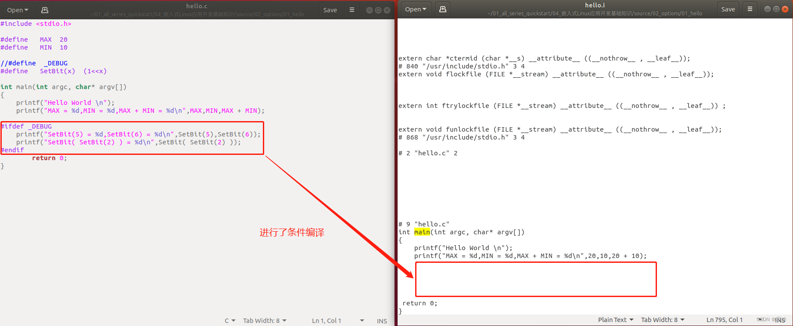Viewport: 793px width, 326px height.
Task: Close the hello.i window
Action: (x=785, y=9)
